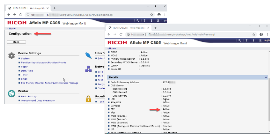Click the vertical scrollbar in the front window
Screen dimensions: 280x140
coord(269,99)
